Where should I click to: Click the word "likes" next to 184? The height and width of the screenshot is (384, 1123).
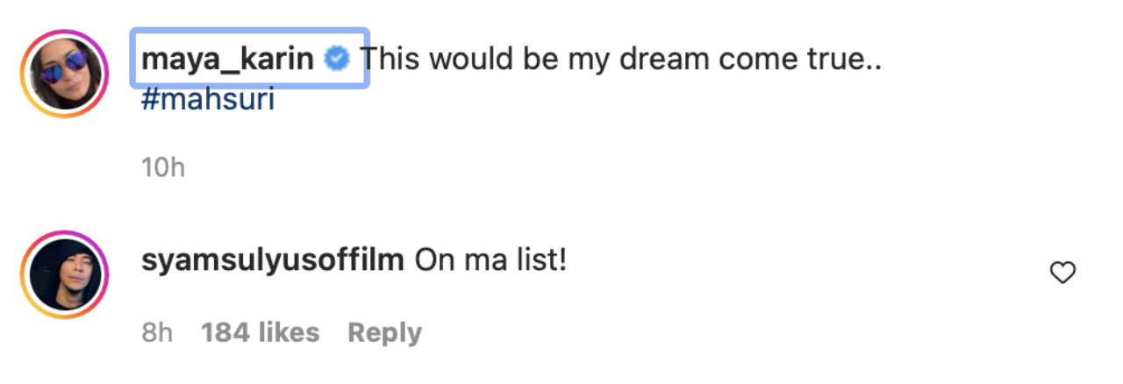click(289, 332)
